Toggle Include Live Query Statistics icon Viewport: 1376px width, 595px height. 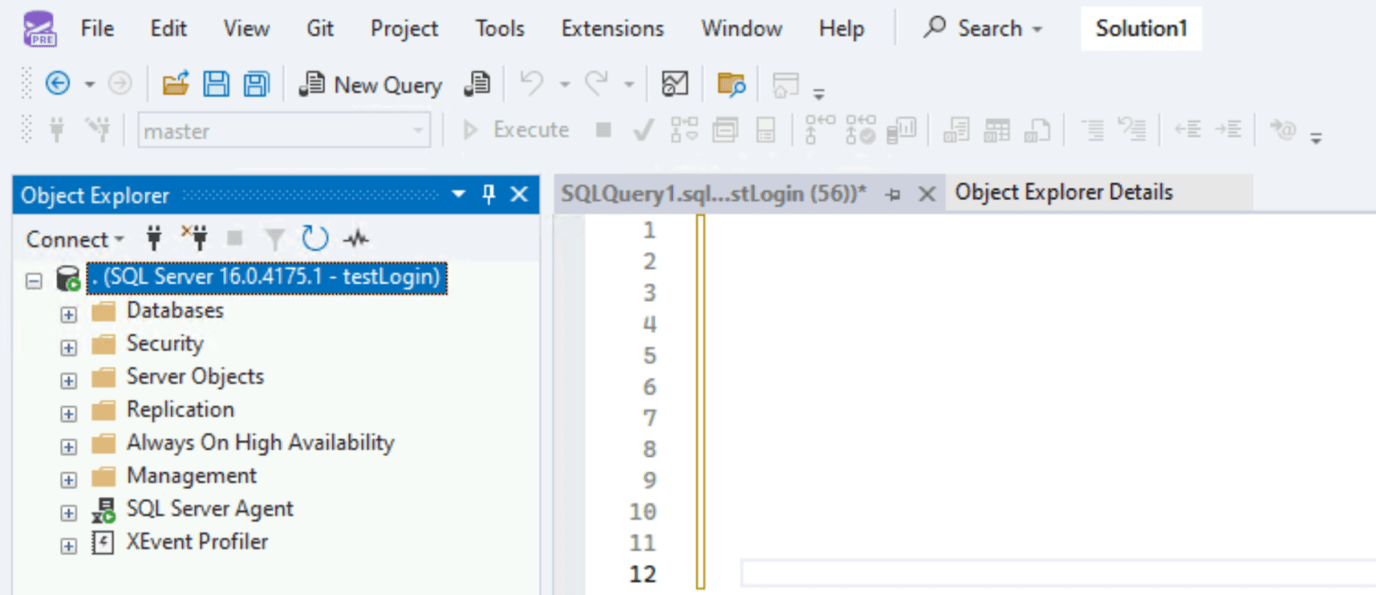coord(862,131)
